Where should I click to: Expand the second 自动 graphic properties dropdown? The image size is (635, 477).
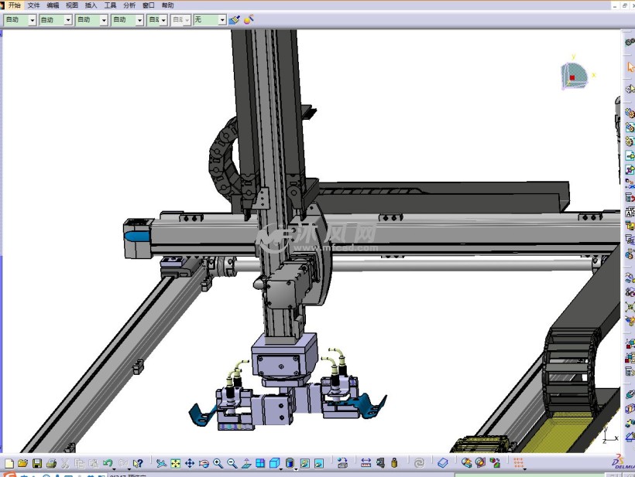coord(68,20)
